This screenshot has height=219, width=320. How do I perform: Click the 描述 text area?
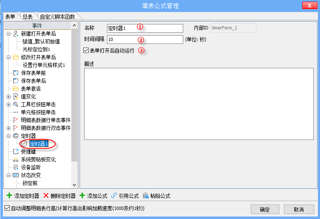(x=199, y=104)
